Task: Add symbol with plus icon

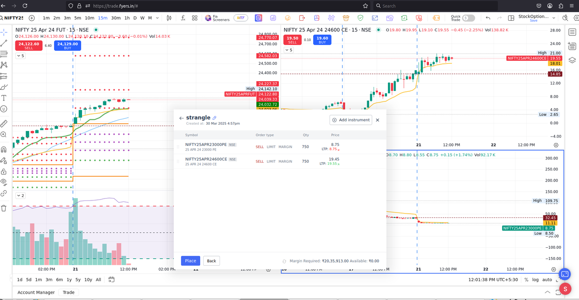Action: click(x=32, y=18)
